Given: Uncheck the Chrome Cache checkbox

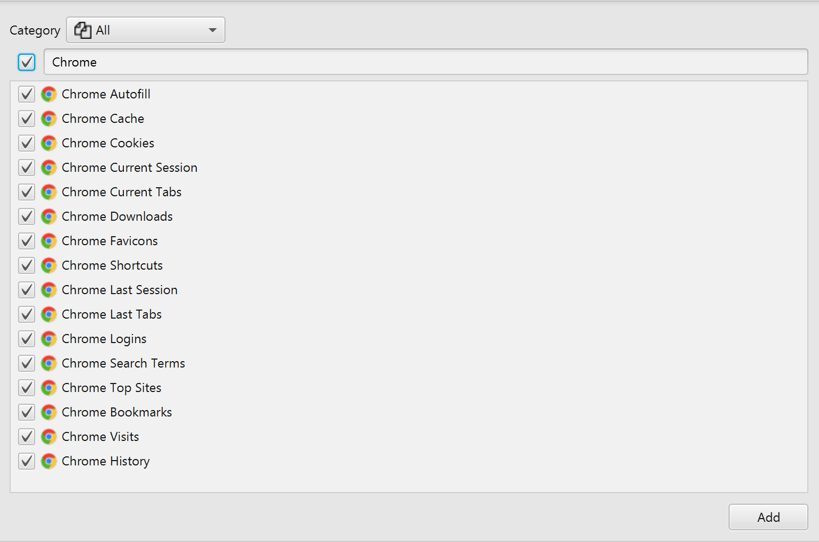Looking at the screenshot, I should [27, 119].
